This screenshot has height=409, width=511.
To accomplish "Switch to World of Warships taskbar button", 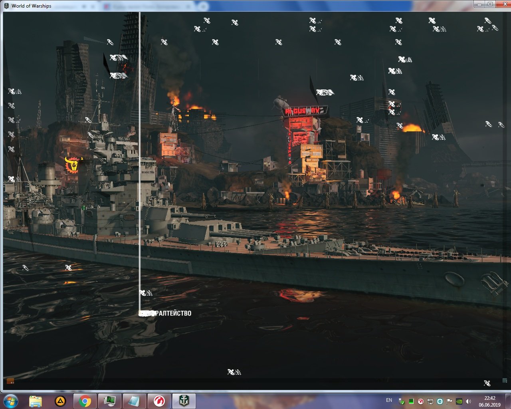I will click(184, 401).
